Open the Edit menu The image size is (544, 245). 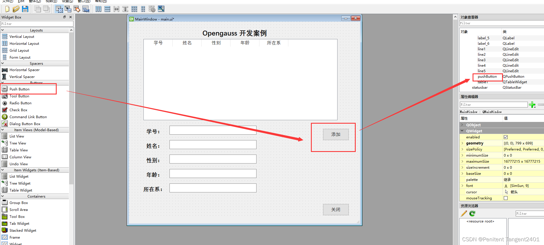click(x=21, y=1)
